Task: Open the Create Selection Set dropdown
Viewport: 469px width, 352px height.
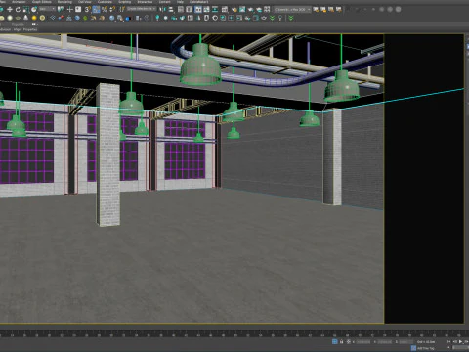Action: point(142,9)
